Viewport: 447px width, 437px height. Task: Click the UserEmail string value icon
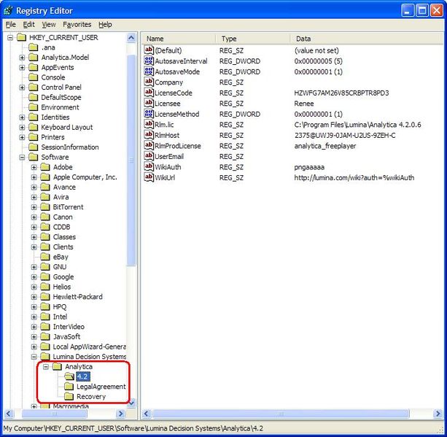(x=149, y=156)
